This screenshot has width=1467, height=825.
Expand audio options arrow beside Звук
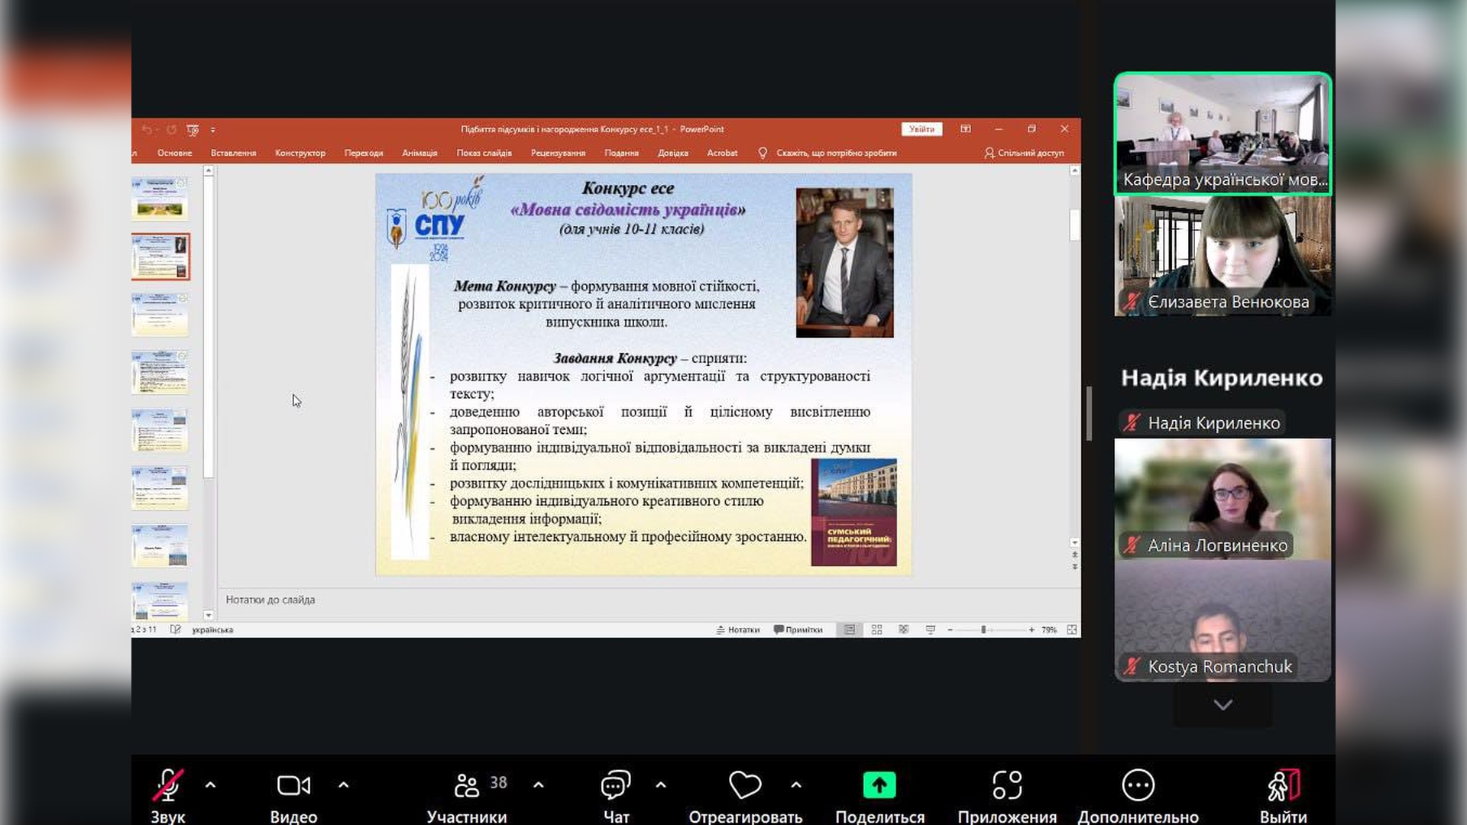pyautogui.click(x=210, y=785)
